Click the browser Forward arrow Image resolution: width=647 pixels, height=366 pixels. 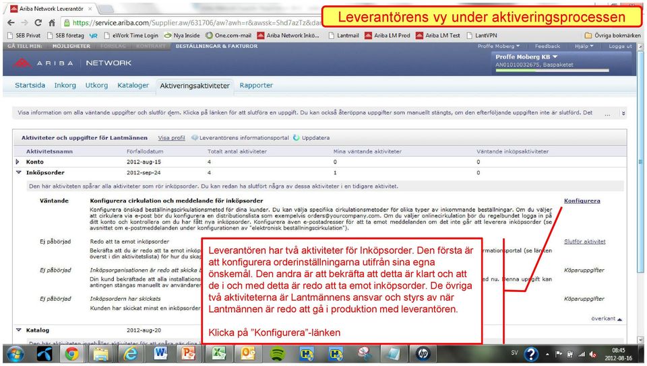tap(24, 23)
